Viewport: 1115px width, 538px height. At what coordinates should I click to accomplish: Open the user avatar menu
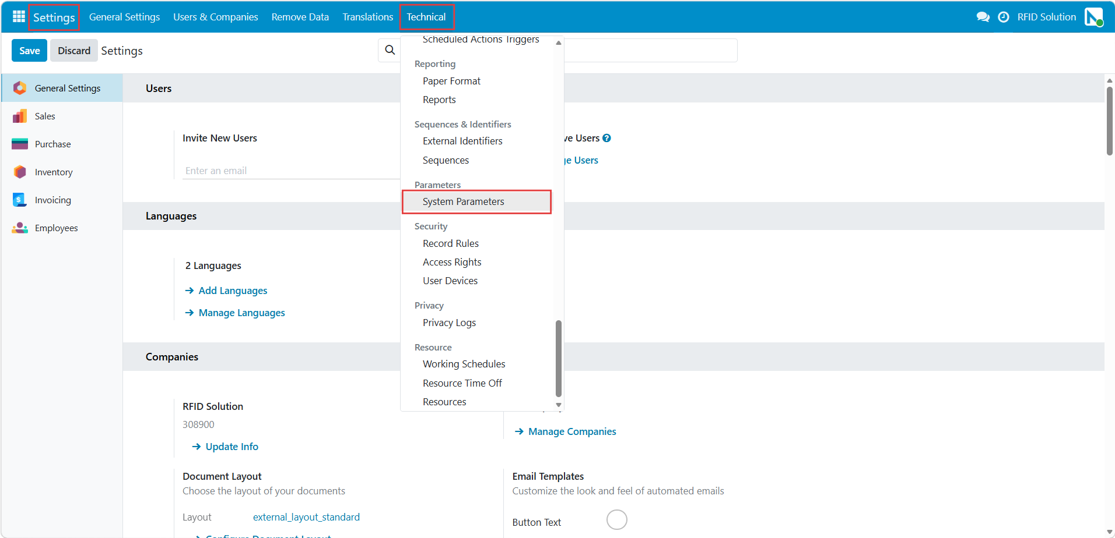[x=1093, y=17]
